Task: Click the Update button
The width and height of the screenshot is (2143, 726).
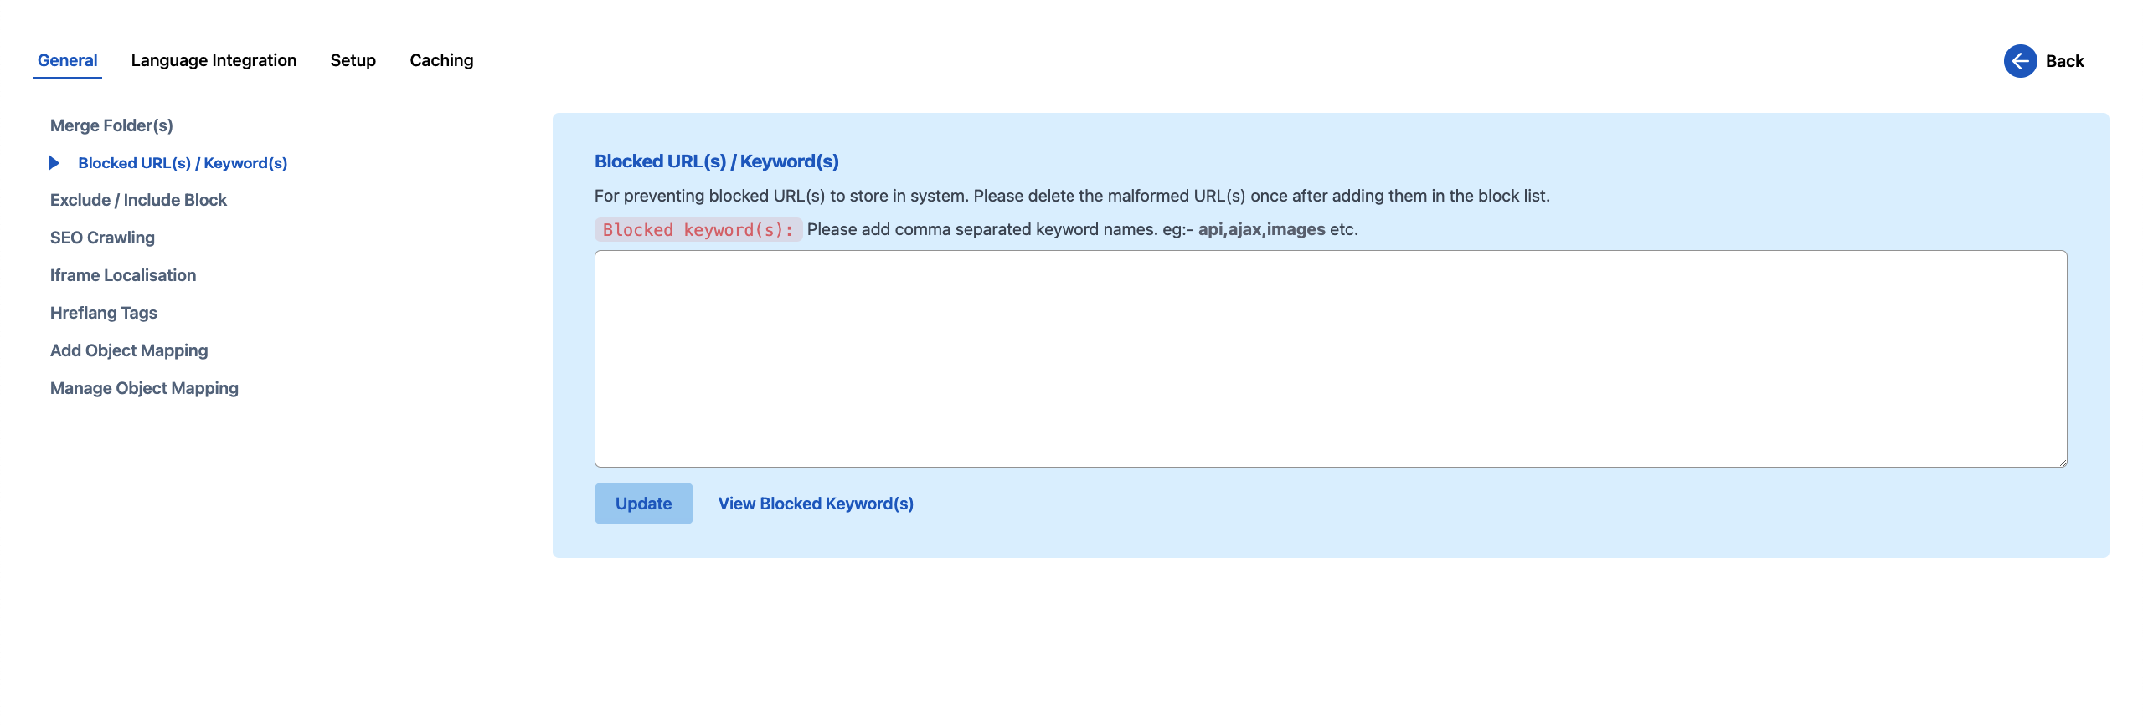Action: [644, 504]
